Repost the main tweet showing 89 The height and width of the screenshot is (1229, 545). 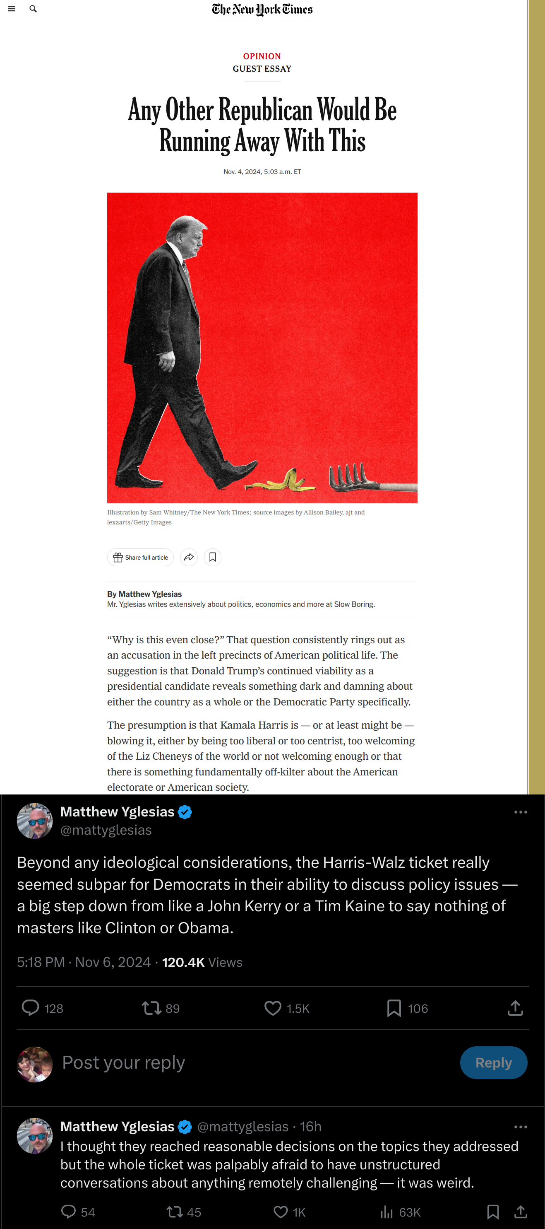point(161,1008)
